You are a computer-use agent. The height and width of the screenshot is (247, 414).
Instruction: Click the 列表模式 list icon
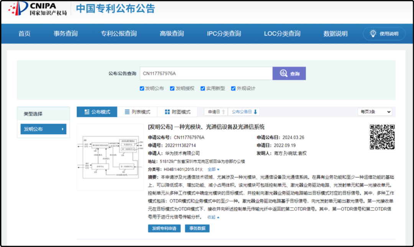[127, 112]
